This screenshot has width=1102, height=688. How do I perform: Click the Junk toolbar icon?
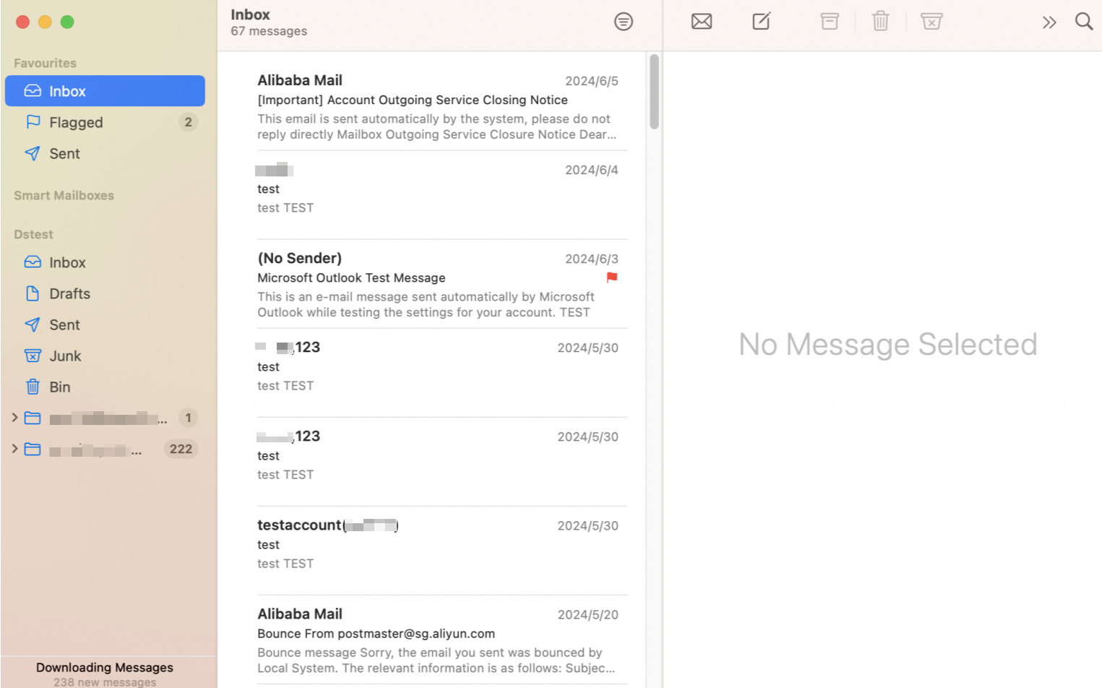point(931,22)
